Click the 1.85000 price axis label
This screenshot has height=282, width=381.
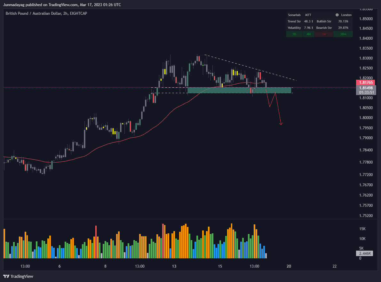click(x=366, y=19)
